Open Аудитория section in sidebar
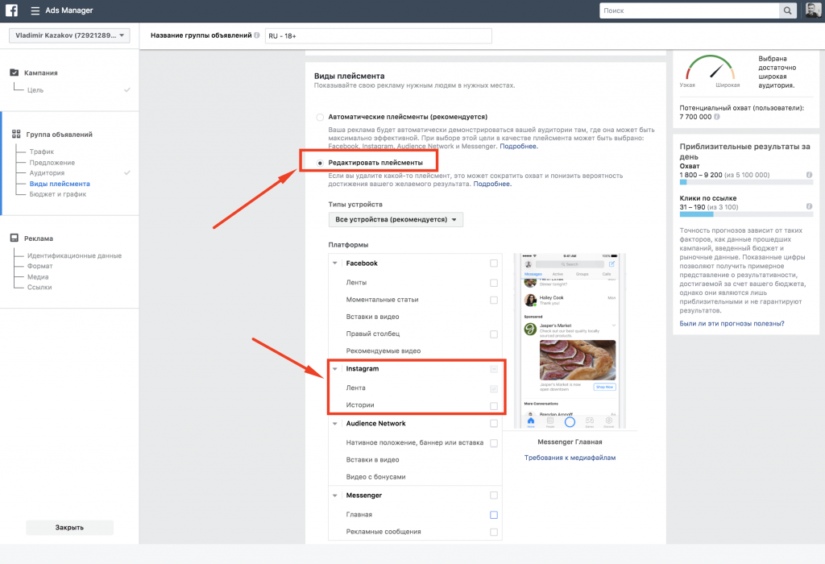Screen dimensions: 825x564 [x=47, y=172]
